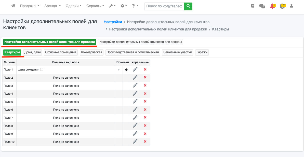The height and width of the screenshot is (157, 304).
Task: Click the green search magnifier button
Action: tap(188, 6)
